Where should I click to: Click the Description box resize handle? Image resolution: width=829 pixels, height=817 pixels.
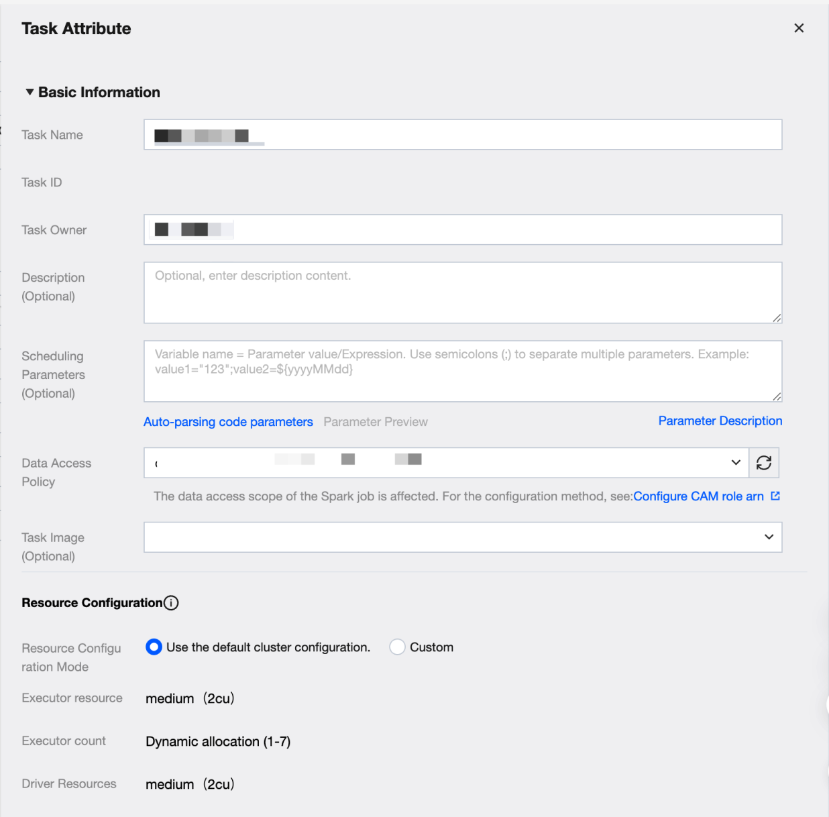777,318
